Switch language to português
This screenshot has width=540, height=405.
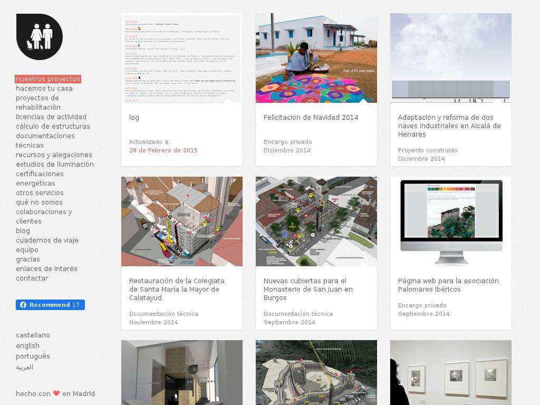(x=33, y=356)
